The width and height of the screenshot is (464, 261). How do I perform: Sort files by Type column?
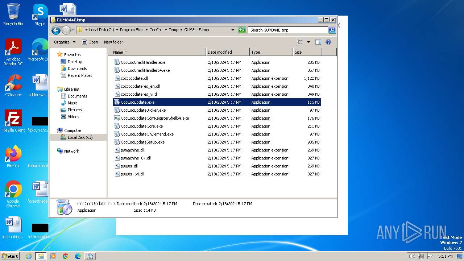[271, 52]
